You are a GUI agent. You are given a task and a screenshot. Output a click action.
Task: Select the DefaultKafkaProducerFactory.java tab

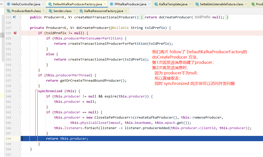tap(77, 4)
